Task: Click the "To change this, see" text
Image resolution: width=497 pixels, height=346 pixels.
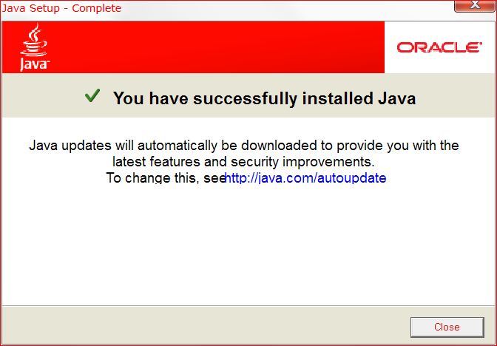Action: click(x=165, y=177)
